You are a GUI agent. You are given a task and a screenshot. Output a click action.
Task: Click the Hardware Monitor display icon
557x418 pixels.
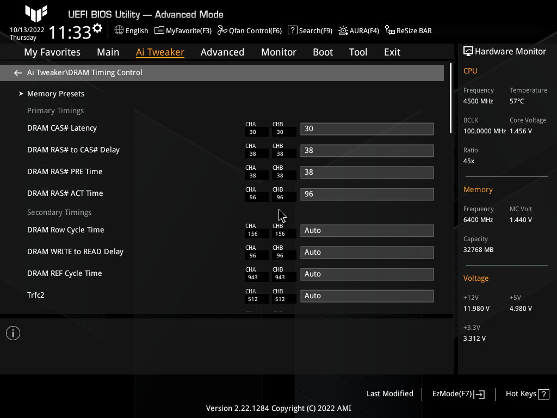click(468, 51)
